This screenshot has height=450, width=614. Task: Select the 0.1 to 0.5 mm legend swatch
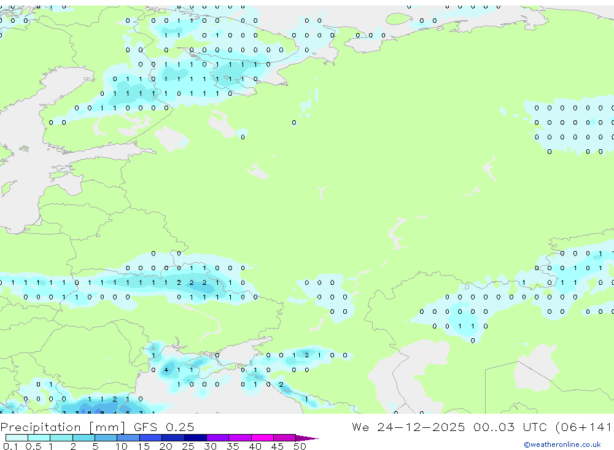click(17, 438)
